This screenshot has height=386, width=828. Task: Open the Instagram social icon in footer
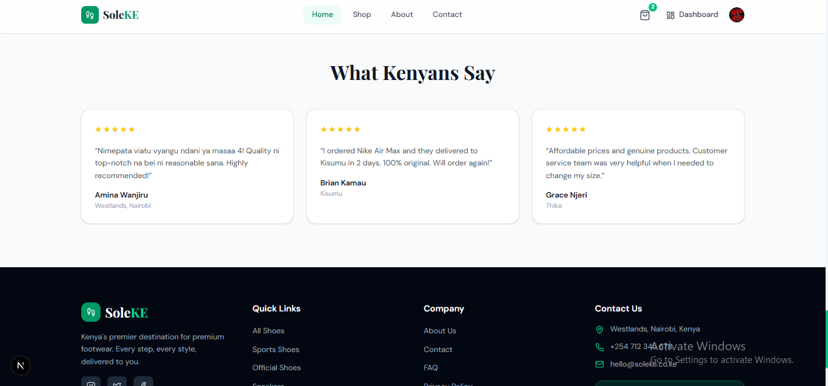pyautogui.click(x=91, y=382)
